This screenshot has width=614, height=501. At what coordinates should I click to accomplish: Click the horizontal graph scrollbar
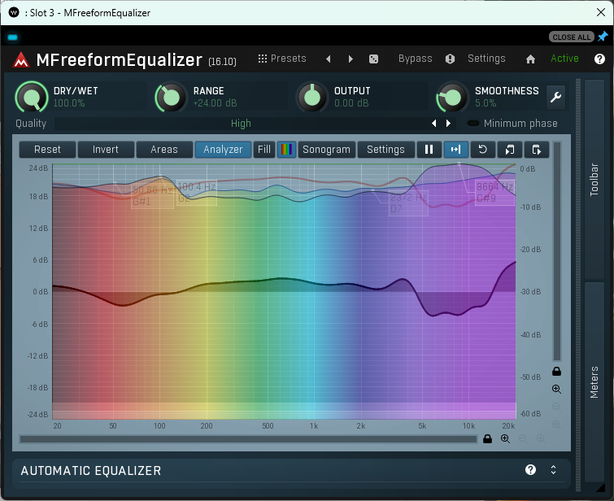tap(248, 439)
